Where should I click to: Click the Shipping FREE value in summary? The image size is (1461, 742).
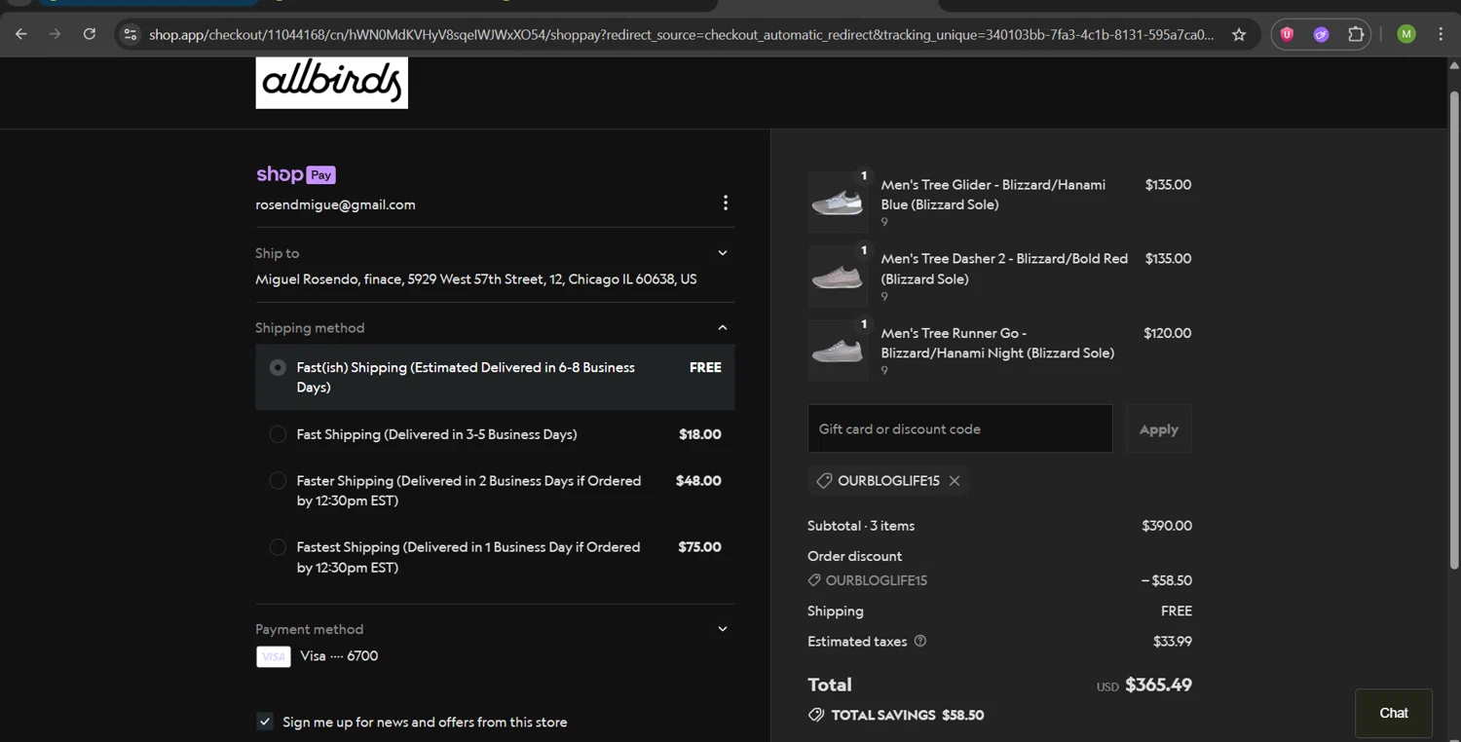click(x=1177, y=612)
